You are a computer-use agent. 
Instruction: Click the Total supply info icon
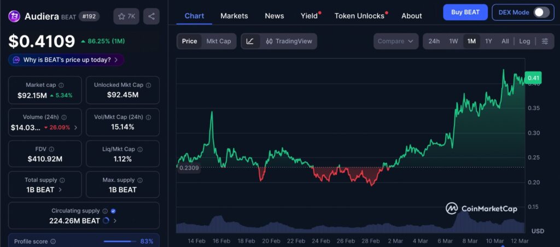[x=62, y=180]
